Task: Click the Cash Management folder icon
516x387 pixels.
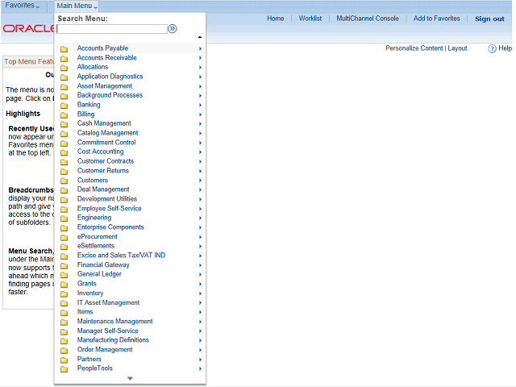Action: tap(64, 124)
